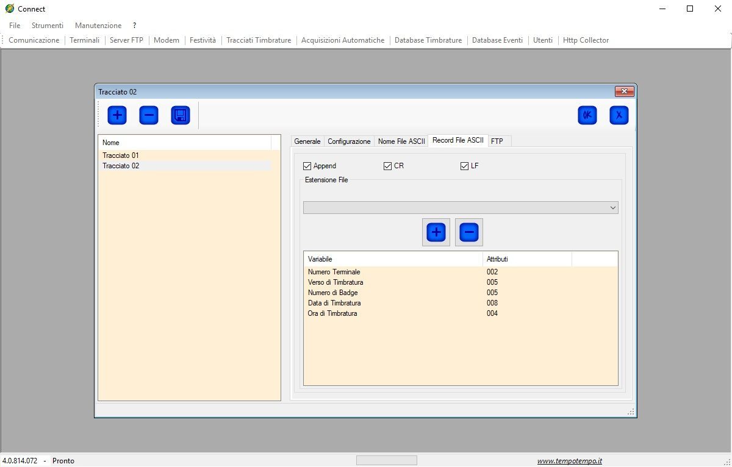Open Festività from the toolbar
Image resolution: width=732 pixels, height=467 pixels.
pos(203,40)
